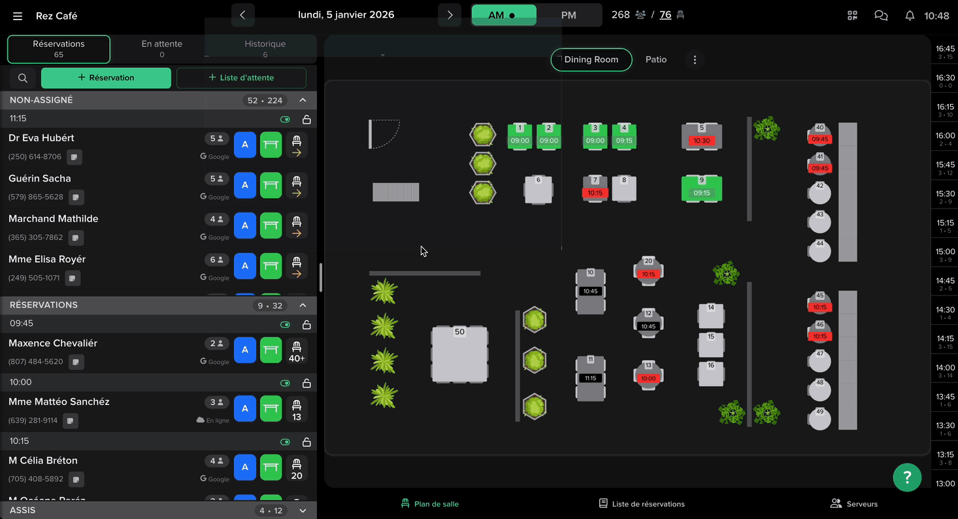Open the Historique tab
Viewport: 958px width, 519px height.
pos(265,49)
